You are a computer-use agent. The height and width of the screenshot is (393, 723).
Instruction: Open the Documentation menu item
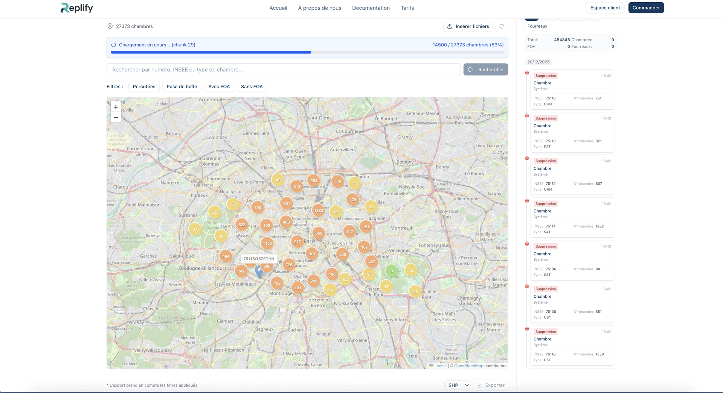click(x=371, y=8)
